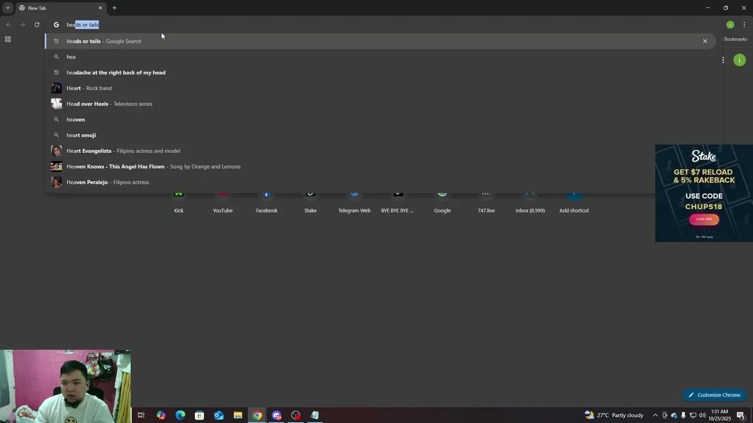Open the YouTube shortcut

(x=222, y=202)
